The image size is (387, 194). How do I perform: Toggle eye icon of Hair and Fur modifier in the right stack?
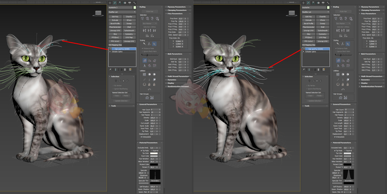pos(303,49)
